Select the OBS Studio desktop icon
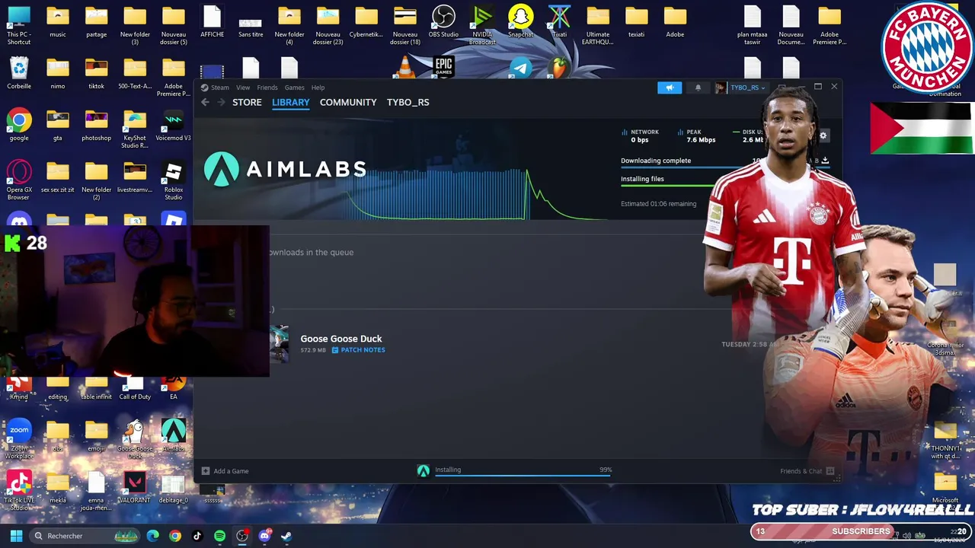Image resolution: width=975 pixels, height=548 pixels. click(x=443, y=21)
